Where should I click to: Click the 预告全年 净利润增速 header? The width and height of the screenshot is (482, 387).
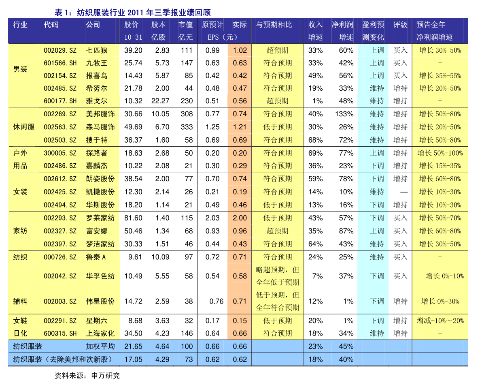(x=435, y=31)
